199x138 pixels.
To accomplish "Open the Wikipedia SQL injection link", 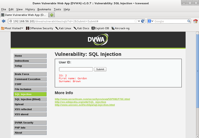I will (x=80, y=102).
